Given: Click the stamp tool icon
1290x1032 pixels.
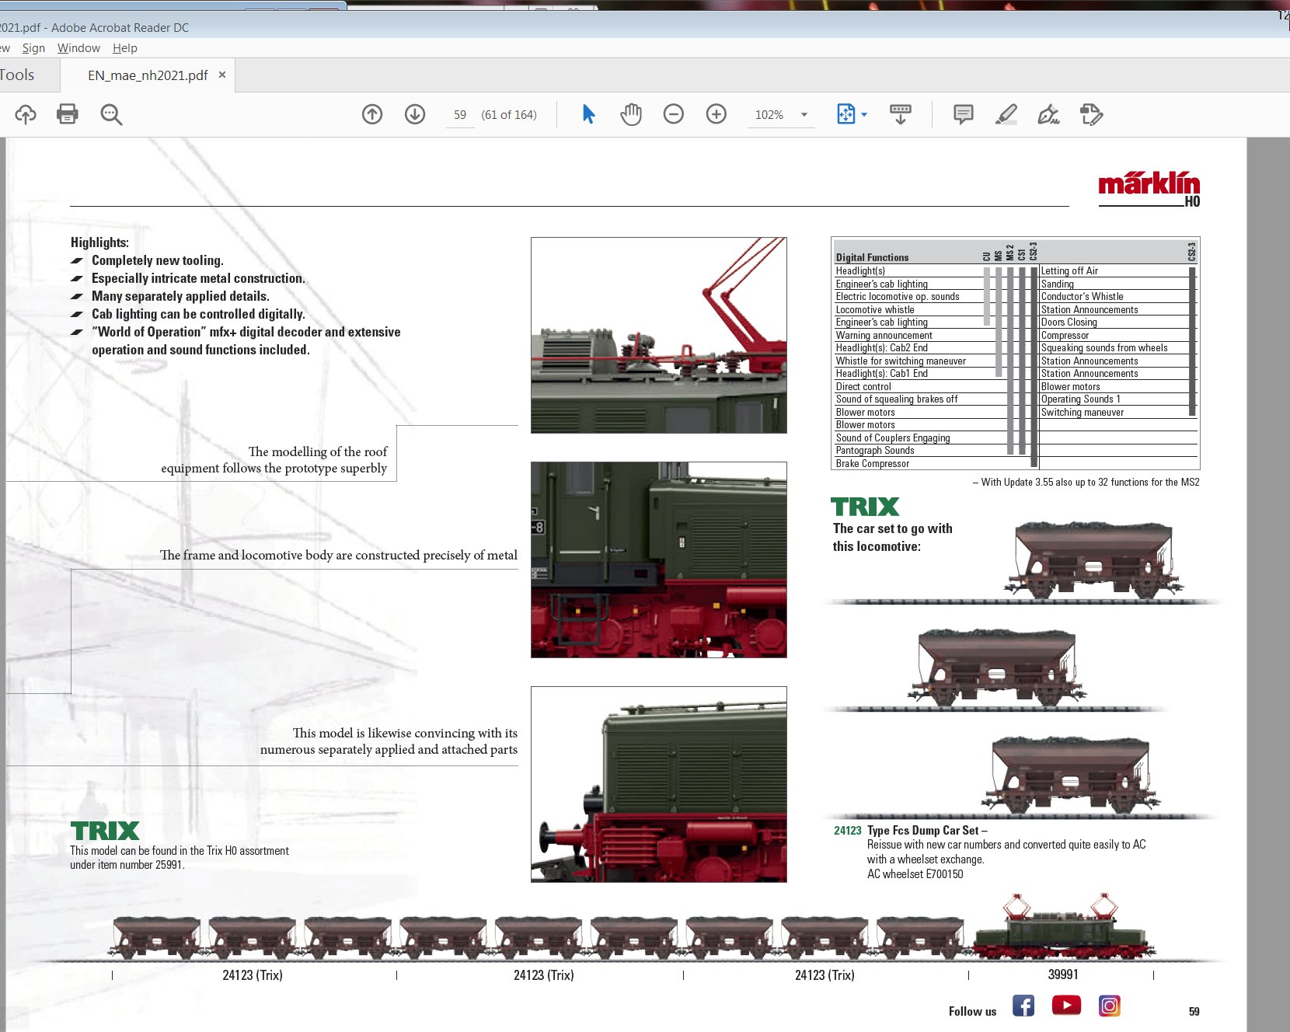Looking at the screenshot, I should [x=1091, y=114].
